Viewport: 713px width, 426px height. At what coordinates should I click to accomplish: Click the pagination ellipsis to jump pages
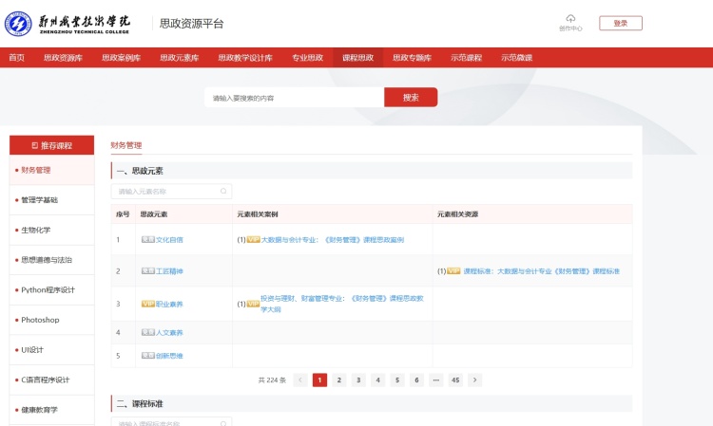click(435, 380)
